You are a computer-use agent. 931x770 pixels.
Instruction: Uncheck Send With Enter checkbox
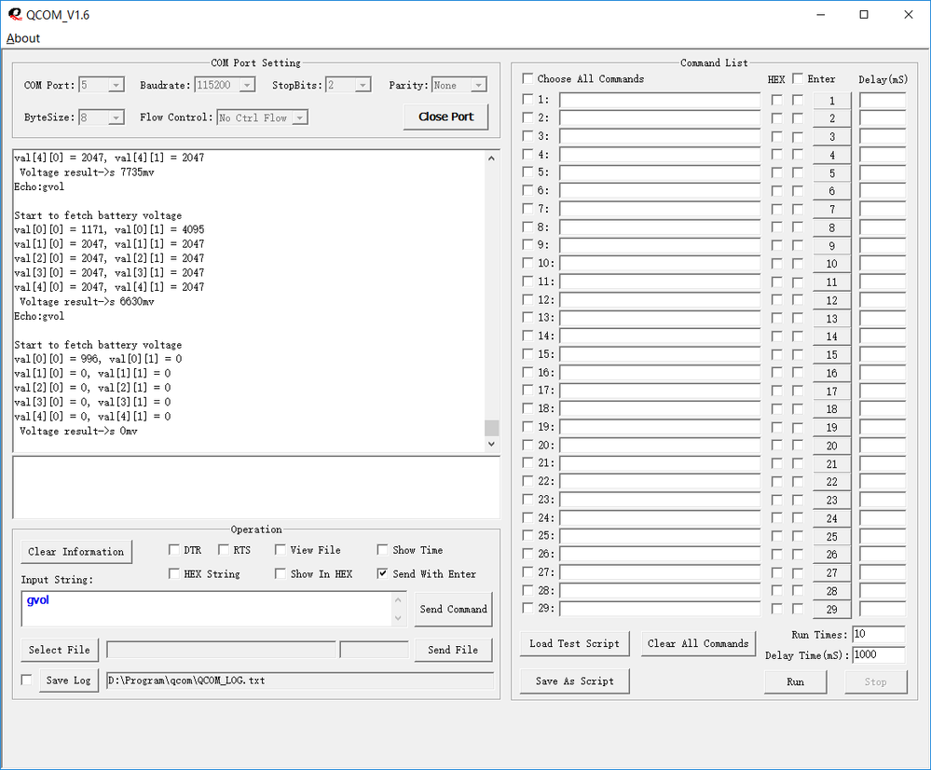(382, 573)
